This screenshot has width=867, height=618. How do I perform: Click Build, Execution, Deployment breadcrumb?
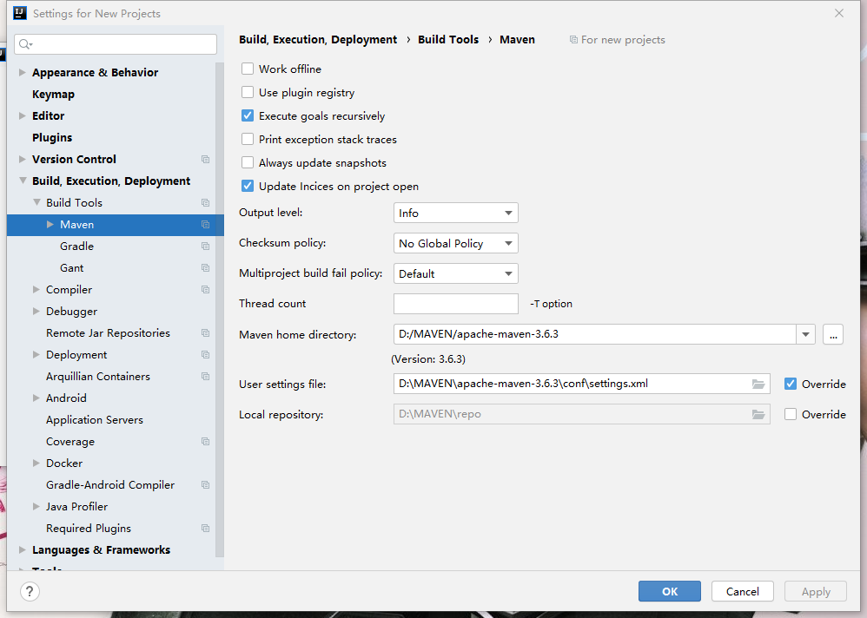[318, 40]
